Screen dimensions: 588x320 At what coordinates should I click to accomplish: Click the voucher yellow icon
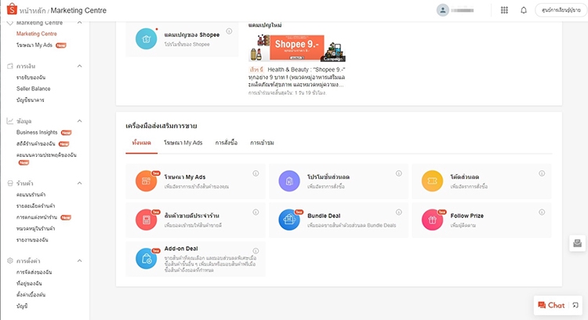[432, 181]
